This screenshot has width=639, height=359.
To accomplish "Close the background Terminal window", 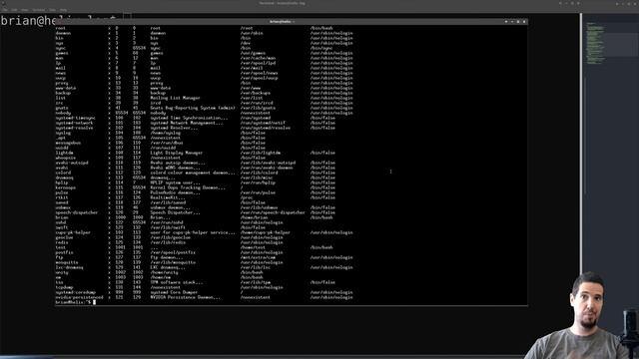I will 578,3.
